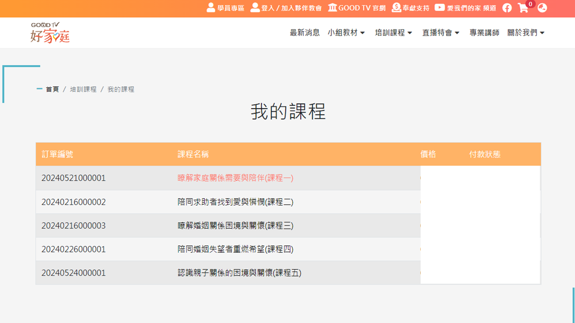Click the Facebook icon
This screenshot has width=575, height=323.
(x=507, y=8)
